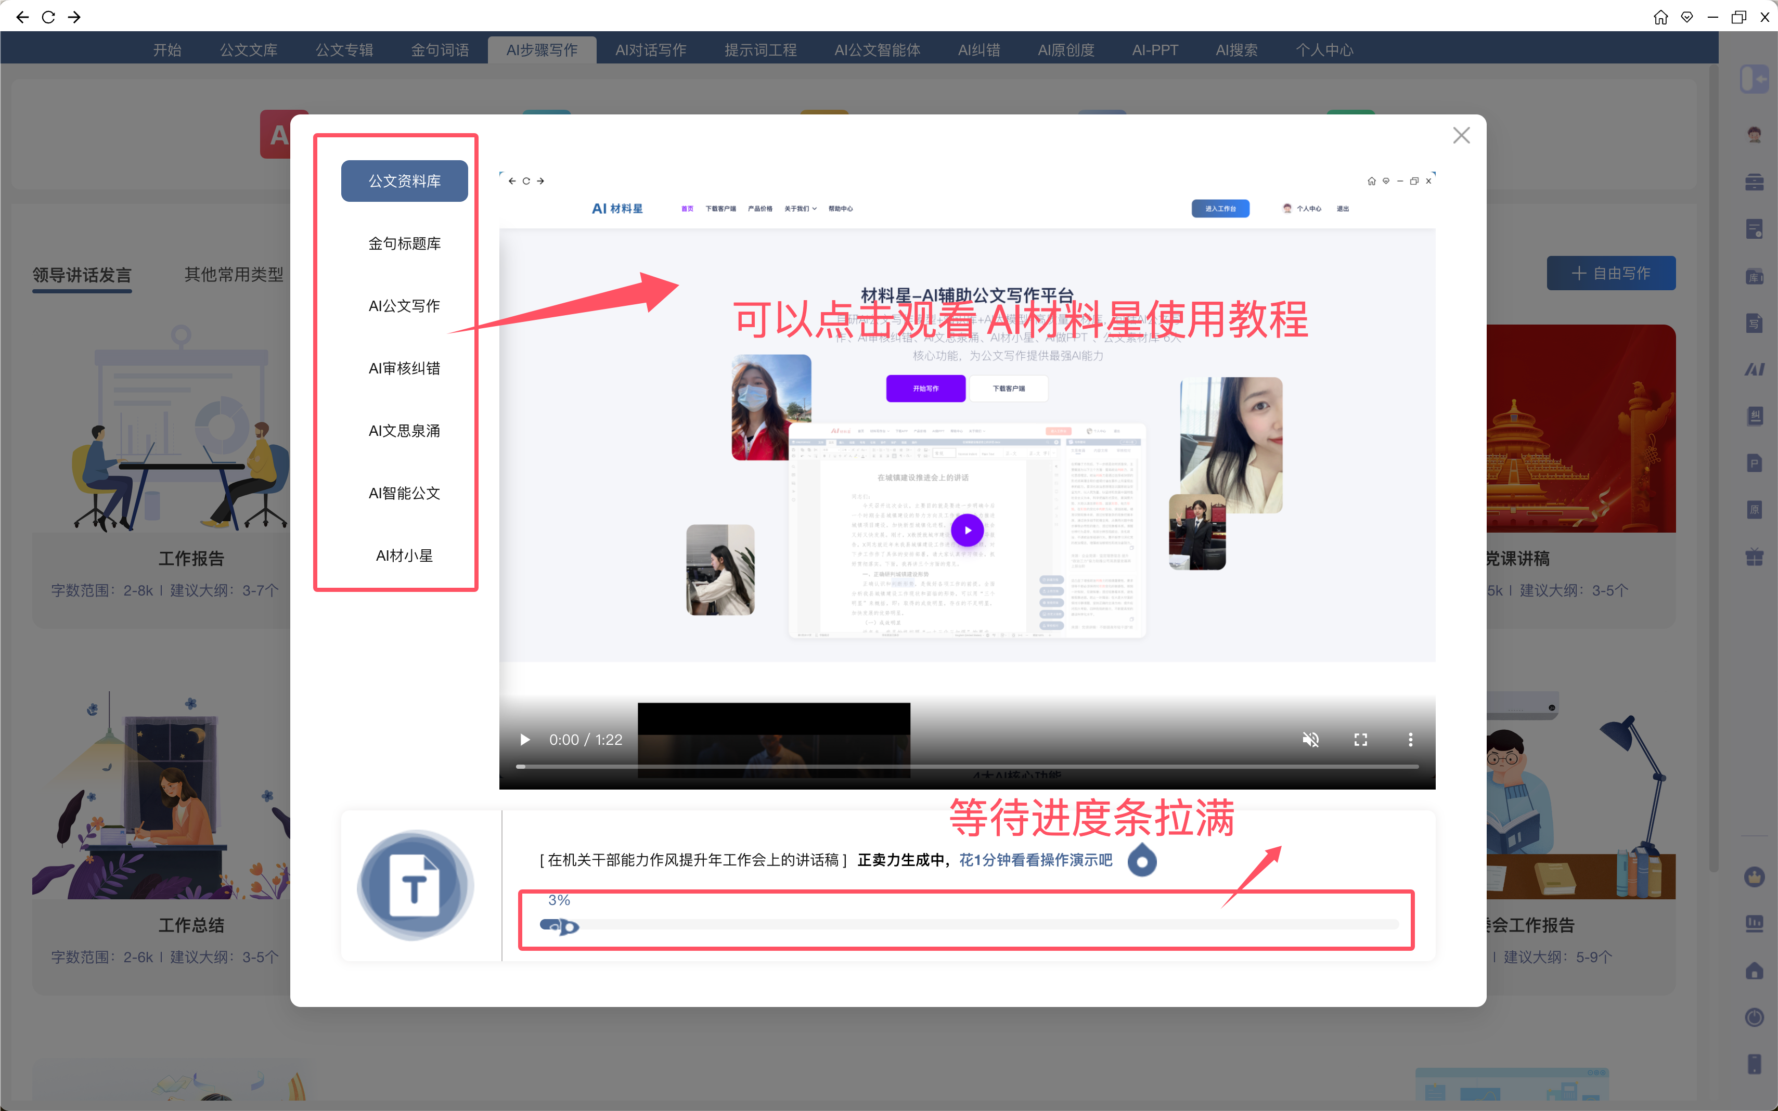
Task: Open the 金句词语 top navigation tab
Action: (x=440, y=50)
